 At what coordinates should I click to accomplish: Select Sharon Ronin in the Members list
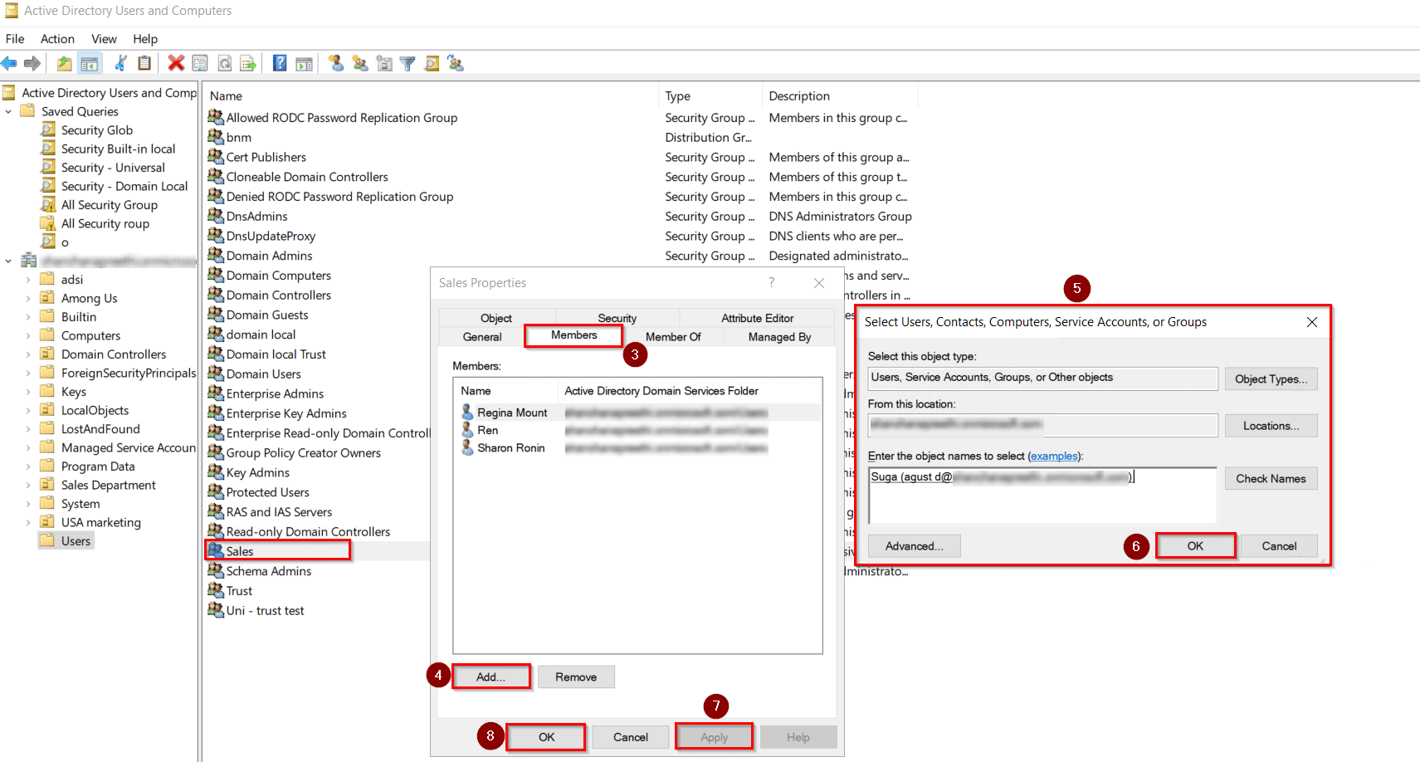510,447
